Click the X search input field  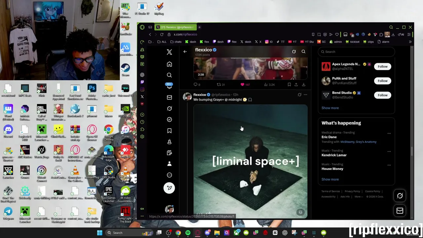[356, 52]
